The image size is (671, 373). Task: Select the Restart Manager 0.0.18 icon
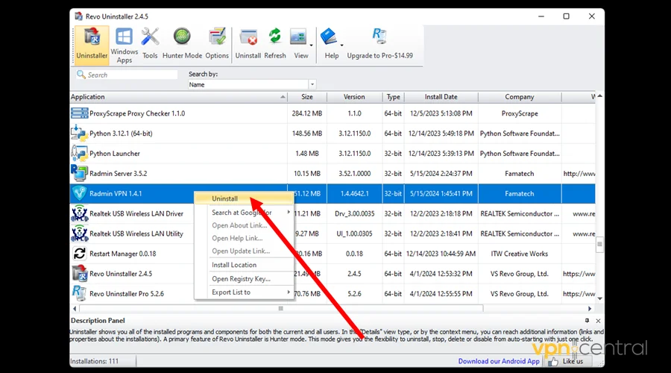[x=79, y=254]
